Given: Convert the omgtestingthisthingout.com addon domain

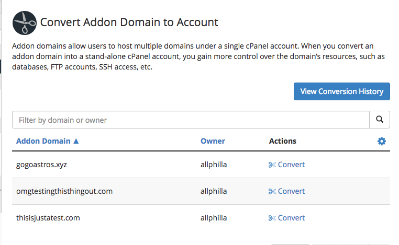Looking at the screenshot, I should point(291,191).
